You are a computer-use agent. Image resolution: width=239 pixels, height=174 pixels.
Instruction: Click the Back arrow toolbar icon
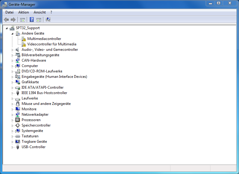(x=6, y=20)
